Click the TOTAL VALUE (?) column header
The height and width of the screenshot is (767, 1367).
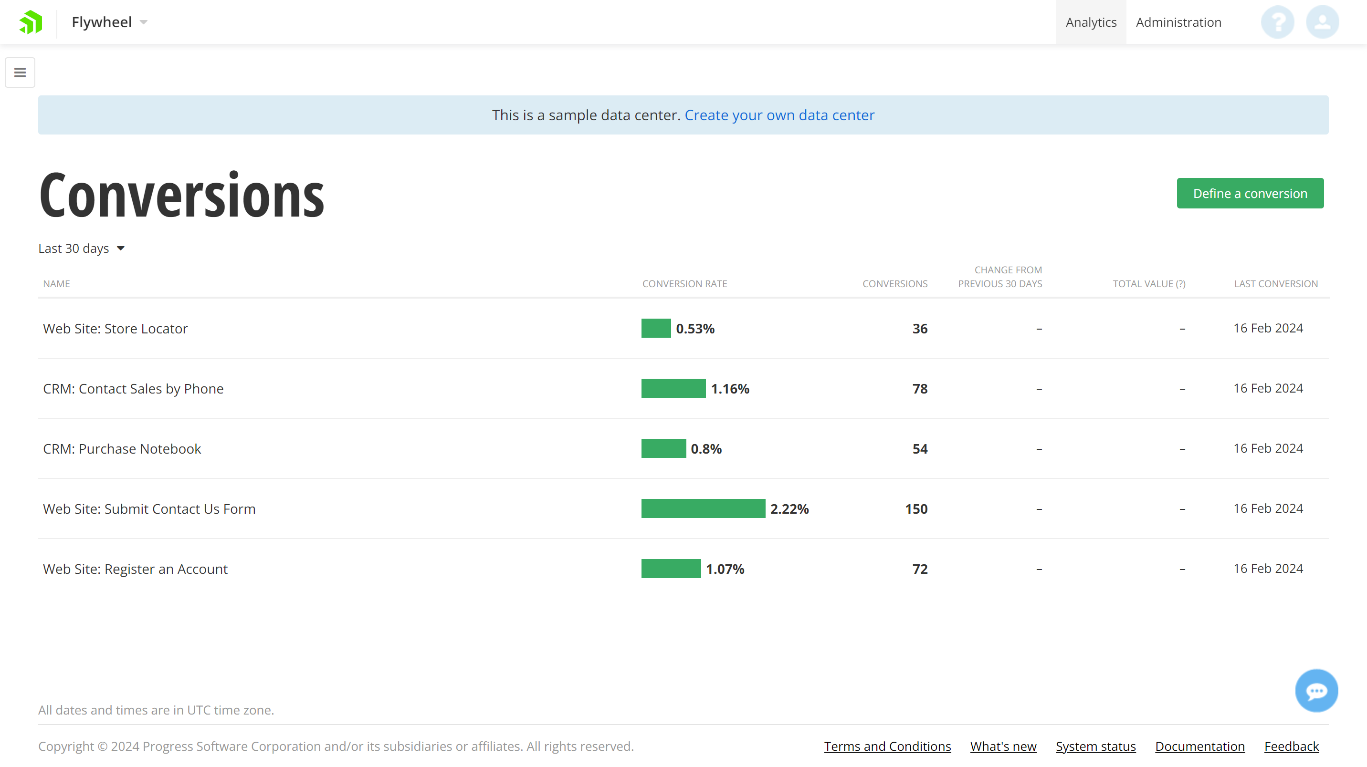tap(1149, 284)
